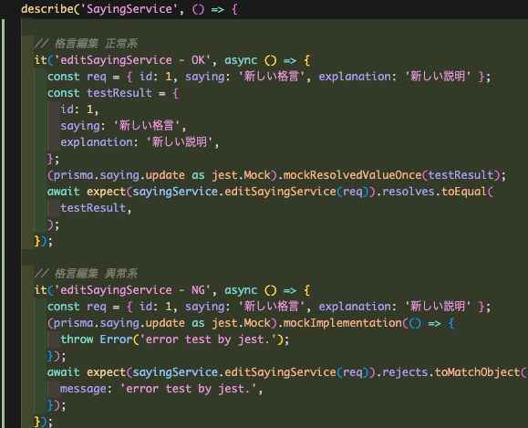Click the id: 1 line in testResult
The width and height of the screenshot is (528, 428).
79,110
